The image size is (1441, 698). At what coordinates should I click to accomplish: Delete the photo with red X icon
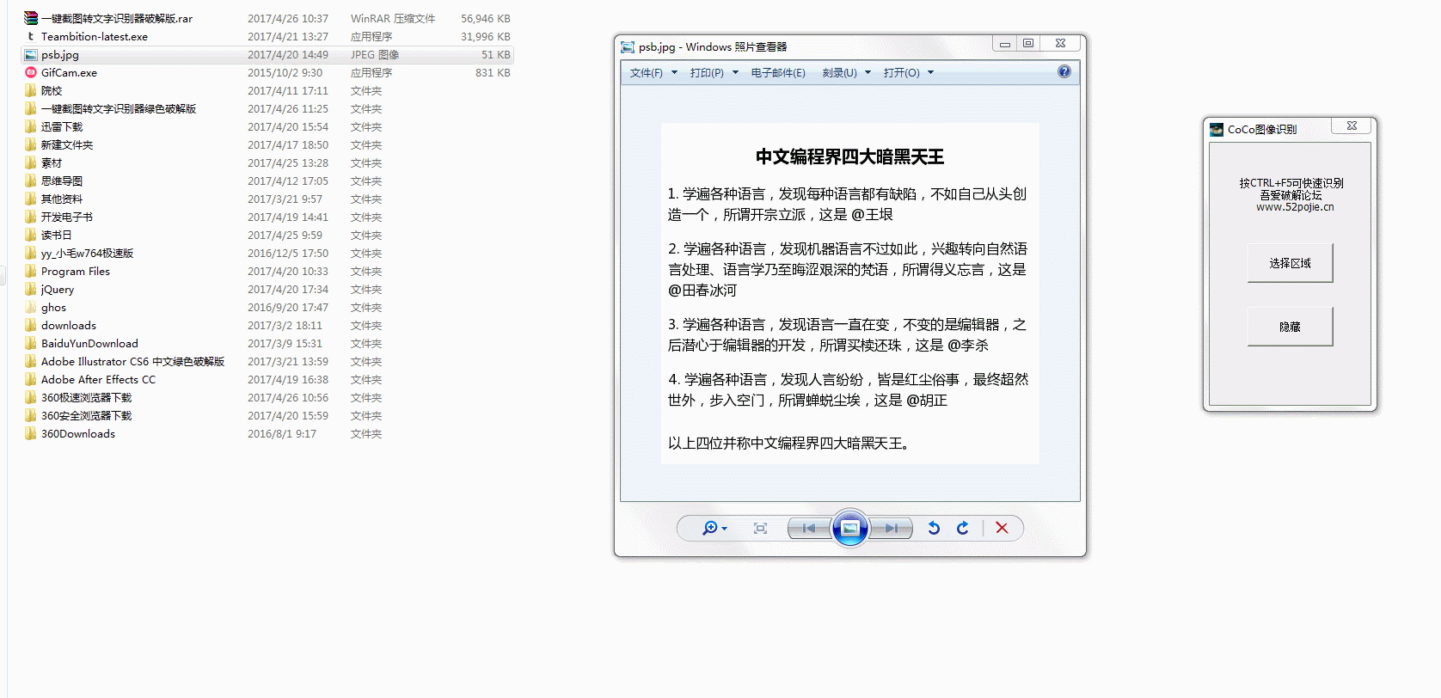(1002, 528)
